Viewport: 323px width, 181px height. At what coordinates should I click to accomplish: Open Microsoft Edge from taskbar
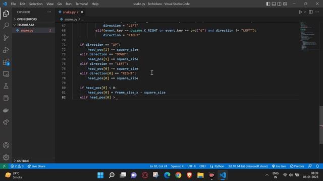click(x=167, y=175)
